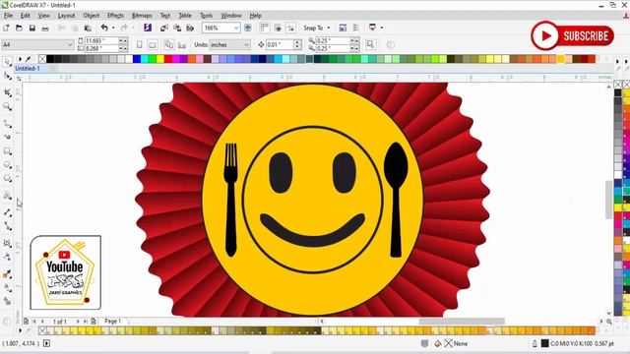Open the Window menu

click(231, 16)
